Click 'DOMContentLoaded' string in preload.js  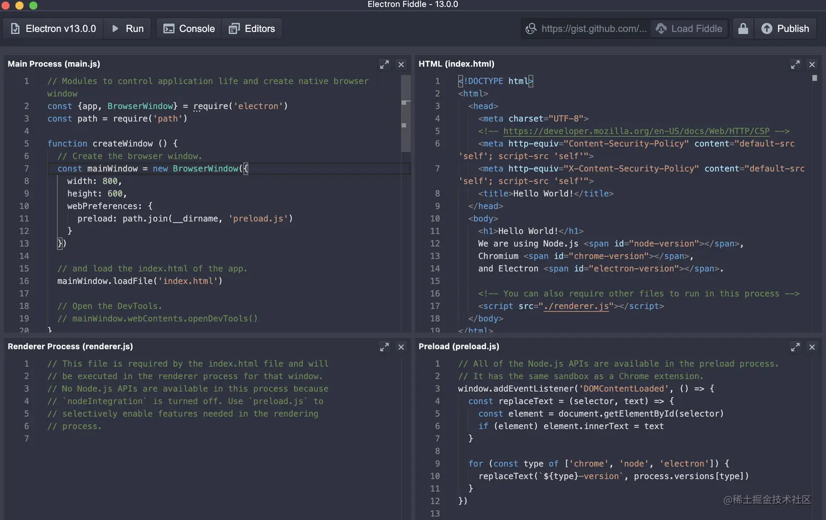(x=623, y=389)
